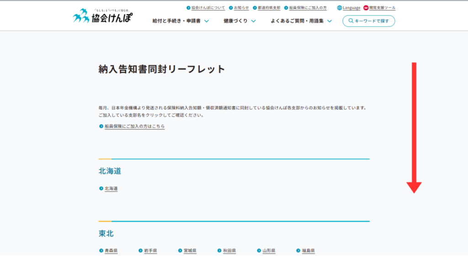Click arrow icon beside 協会けんぽについて
This screenshot has width=468, height=256.
(x=188, y=8)
